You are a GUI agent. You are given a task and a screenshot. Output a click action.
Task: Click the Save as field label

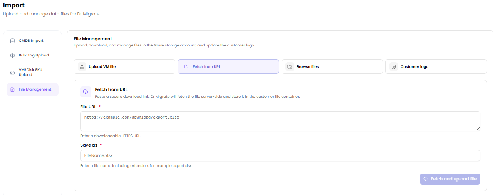click(89, 145)
